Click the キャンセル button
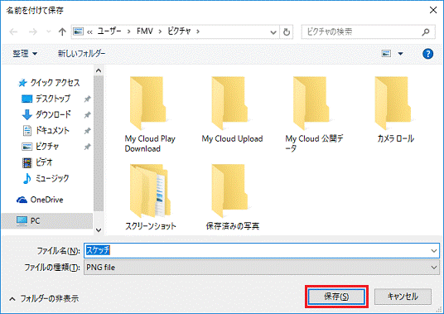This screenshot has height=314, width=444. point(403,297)
